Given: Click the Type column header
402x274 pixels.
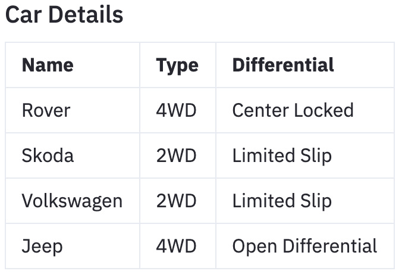Looking at the screenshot, I should pos(177,65).
